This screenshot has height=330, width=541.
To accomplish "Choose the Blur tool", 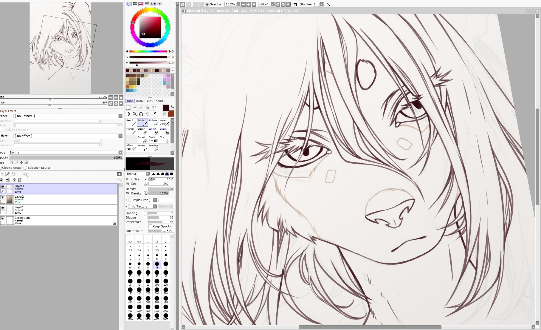I will (x=165, y=139).
